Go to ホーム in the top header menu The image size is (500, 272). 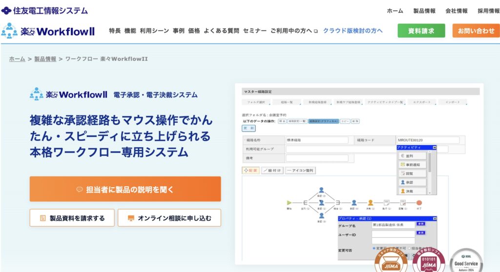395,11
